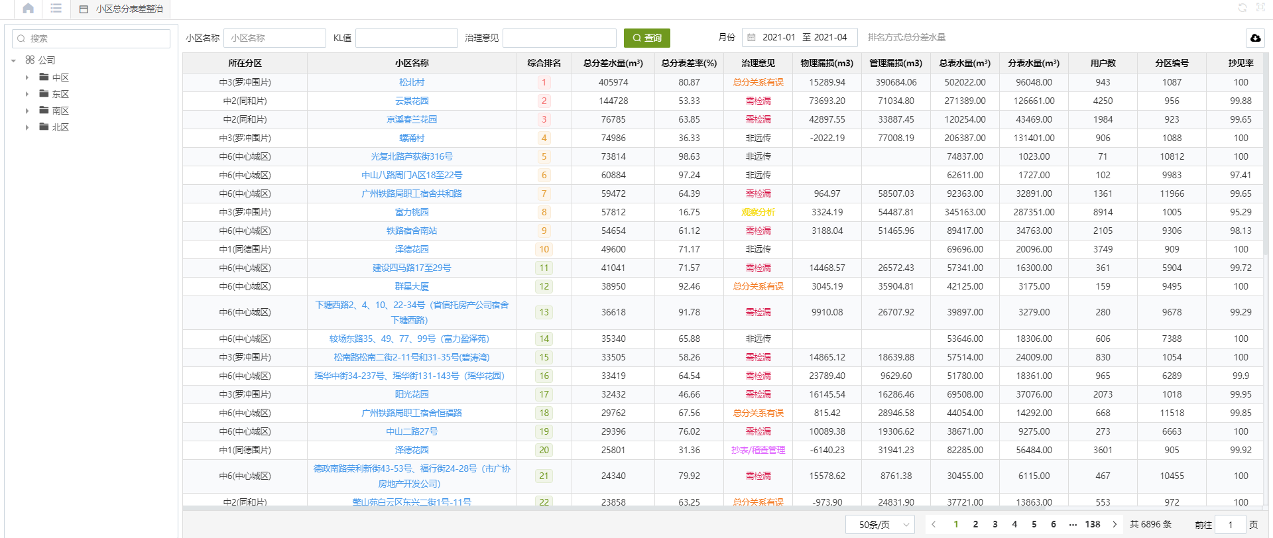Click the fullscreen icon at top right
The image size is (1273, 538).
1260,8
